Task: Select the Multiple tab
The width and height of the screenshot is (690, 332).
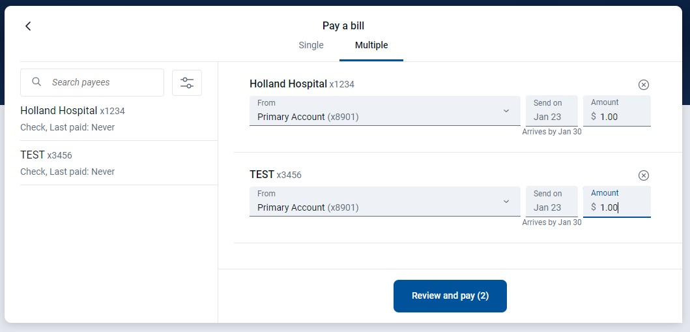Action: (371, 45)
